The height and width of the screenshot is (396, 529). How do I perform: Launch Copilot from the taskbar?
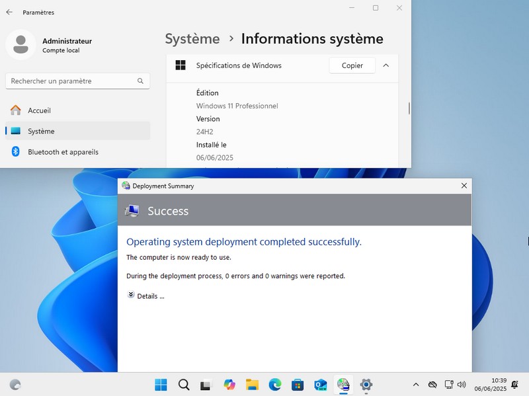coord(229,384)
